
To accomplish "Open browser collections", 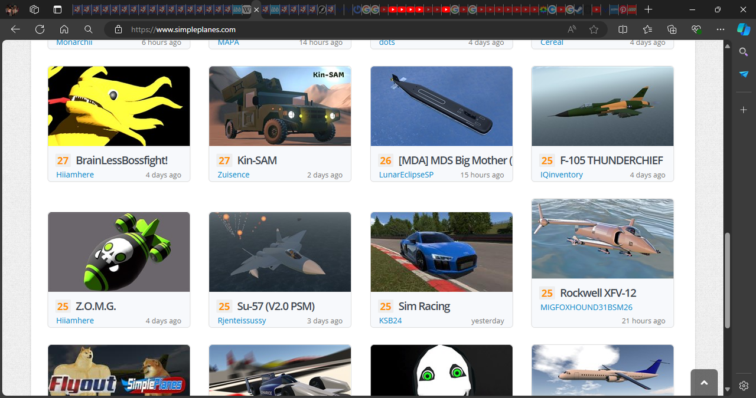I will coord(672,29).
